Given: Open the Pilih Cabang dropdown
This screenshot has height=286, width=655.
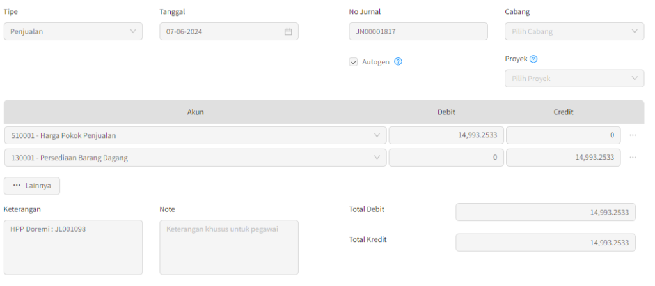Looking at the screenshot, I should pos(574,31).
